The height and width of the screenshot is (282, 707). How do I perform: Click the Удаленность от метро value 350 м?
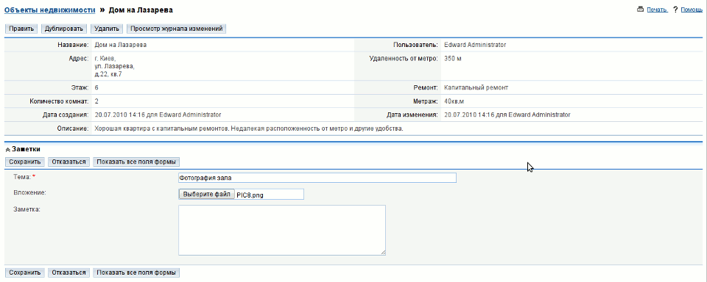click(x=453, y=59)
